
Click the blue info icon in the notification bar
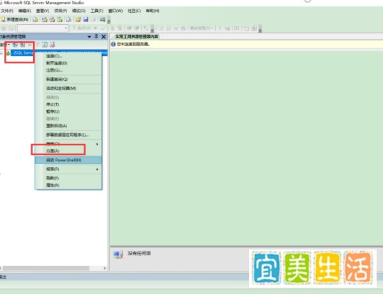click(x=114, y=44)
